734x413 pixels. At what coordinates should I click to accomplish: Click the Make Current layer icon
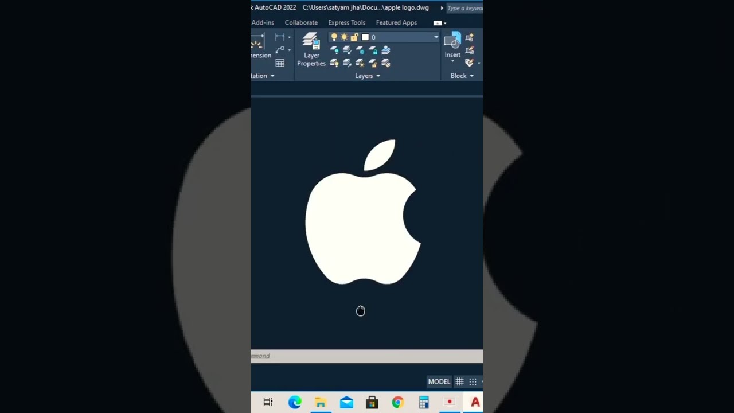click(386, 50)
